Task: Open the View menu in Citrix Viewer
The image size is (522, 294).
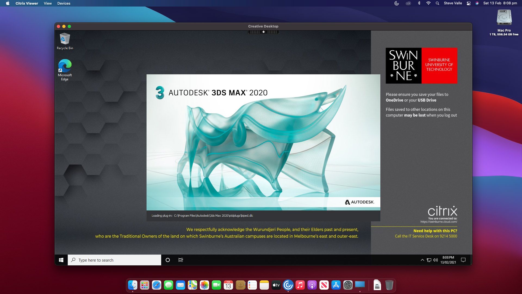Action: (x=48, y=3)
